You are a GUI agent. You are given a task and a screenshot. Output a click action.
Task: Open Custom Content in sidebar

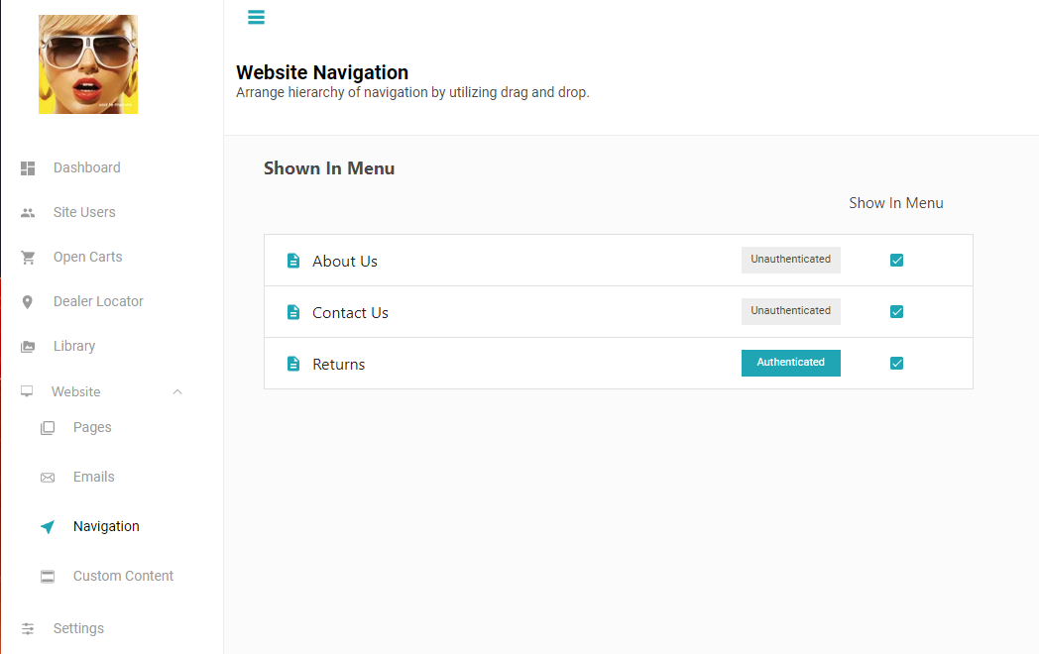(123, 576)
